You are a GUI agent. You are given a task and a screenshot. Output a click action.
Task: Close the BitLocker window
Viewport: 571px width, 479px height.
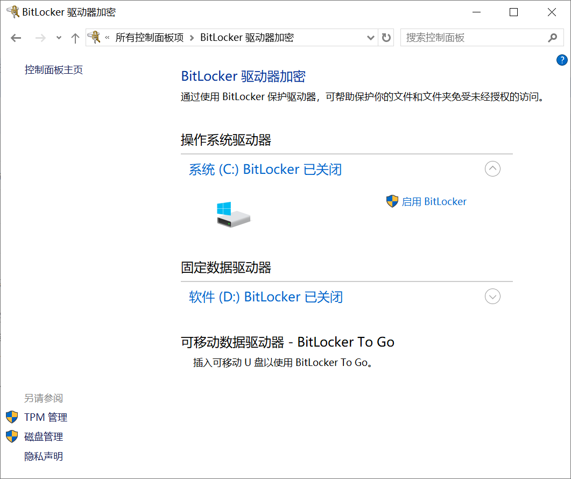552,12
